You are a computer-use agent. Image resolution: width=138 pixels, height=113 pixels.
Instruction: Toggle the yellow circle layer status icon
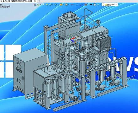pyautogui.click(x=106, y=5)
